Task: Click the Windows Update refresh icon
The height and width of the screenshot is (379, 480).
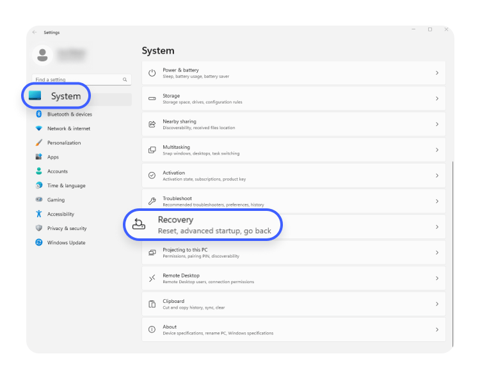Action: [39, 242]
